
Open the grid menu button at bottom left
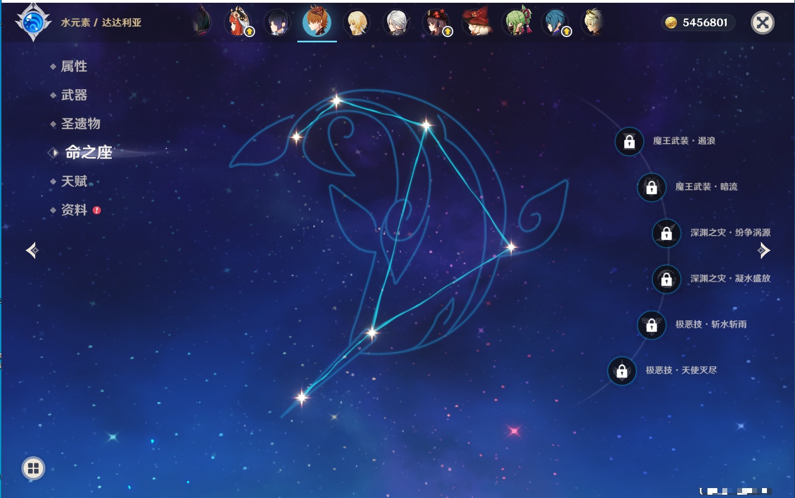33,468
